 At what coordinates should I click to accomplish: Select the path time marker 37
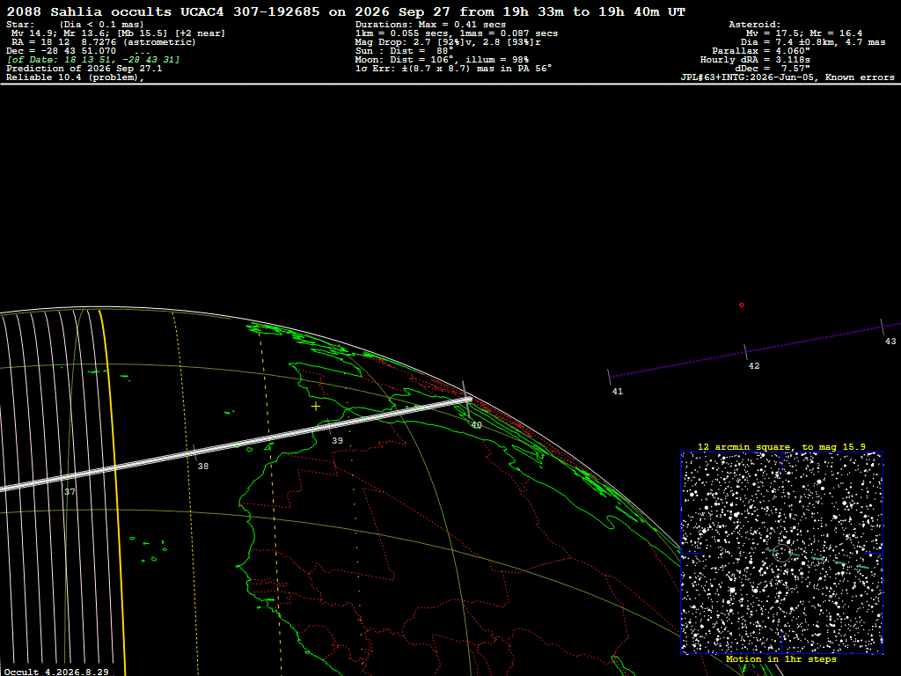pyautogui.click(x=70, y=491)
